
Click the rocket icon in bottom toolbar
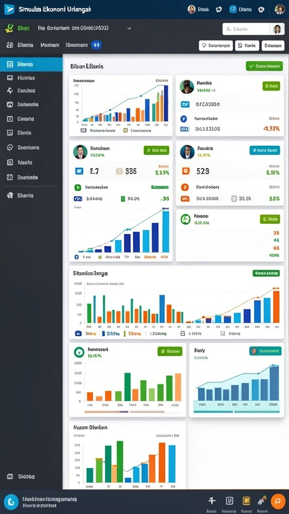tap(261, 500)
